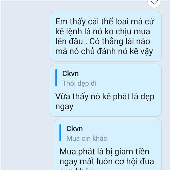Click the blue quote bar beside 'Thôi dẹp đi'
This screenshot has height=170, width=170.
point(56,78)
